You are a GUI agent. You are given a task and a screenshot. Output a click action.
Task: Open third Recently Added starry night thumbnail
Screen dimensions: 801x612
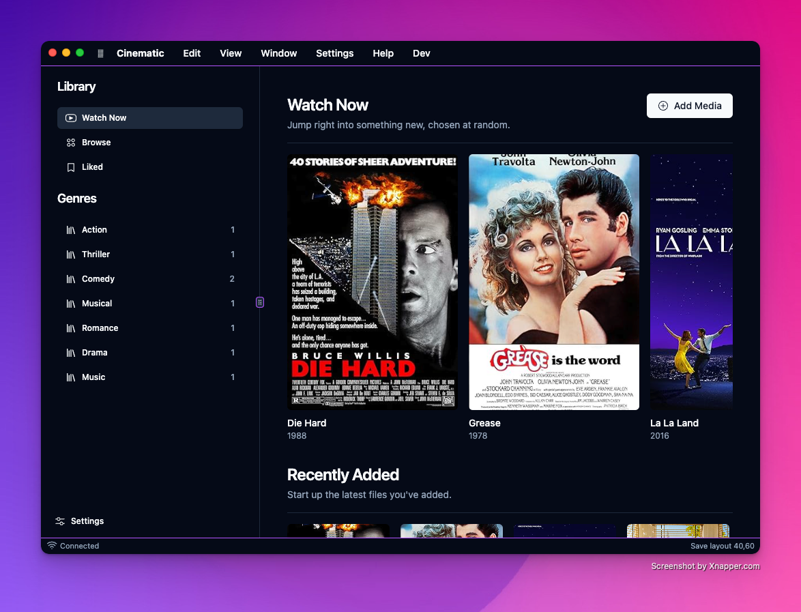(565, 531)
